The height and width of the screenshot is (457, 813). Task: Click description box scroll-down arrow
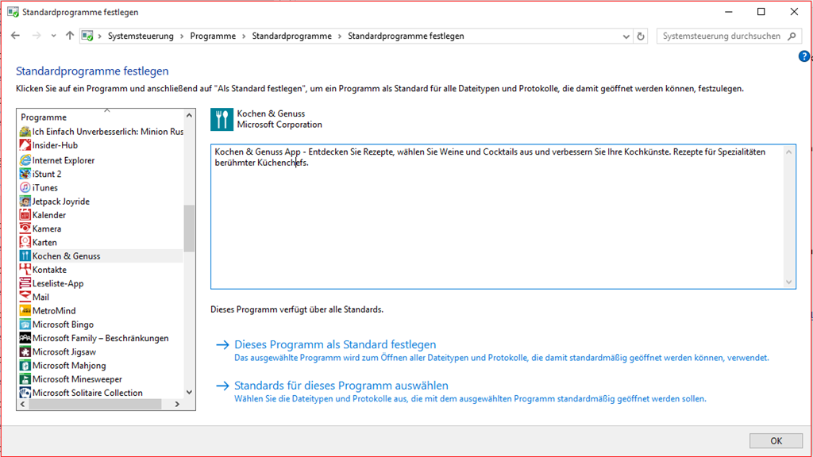[x=788, y=282]
